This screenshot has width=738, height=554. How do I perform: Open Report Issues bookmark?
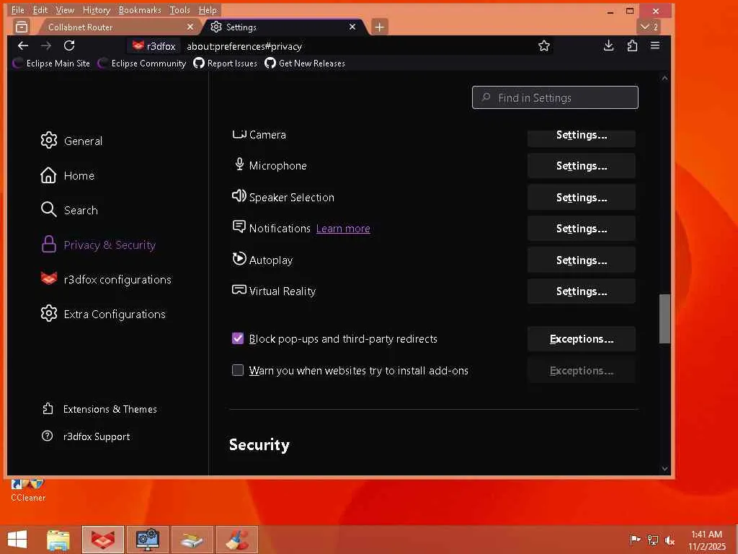226,63
